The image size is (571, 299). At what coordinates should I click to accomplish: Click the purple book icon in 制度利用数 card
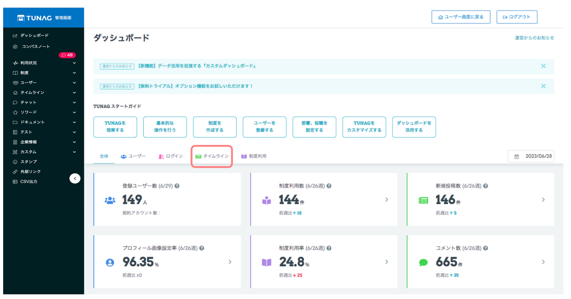[x=267, y=200]
